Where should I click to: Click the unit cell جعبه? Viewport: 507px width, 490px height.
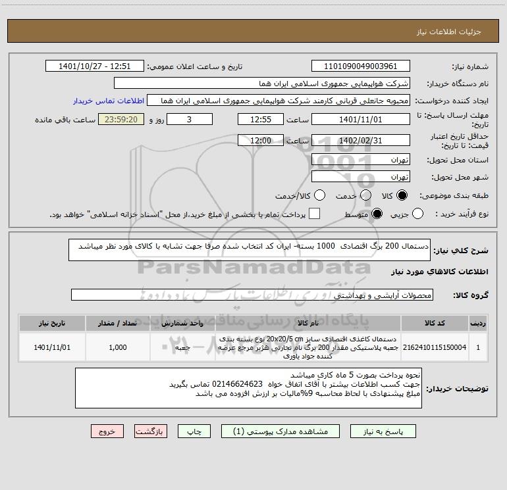coord(182,347)
